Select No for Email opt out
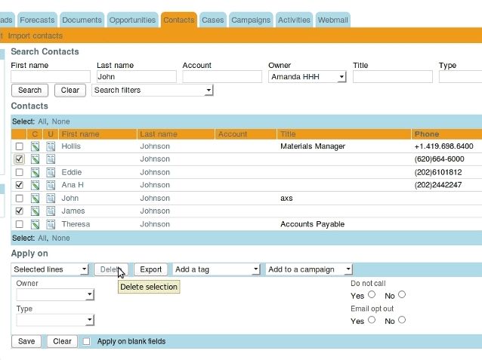This screenshot has width=482, height=360. point(402,320)
